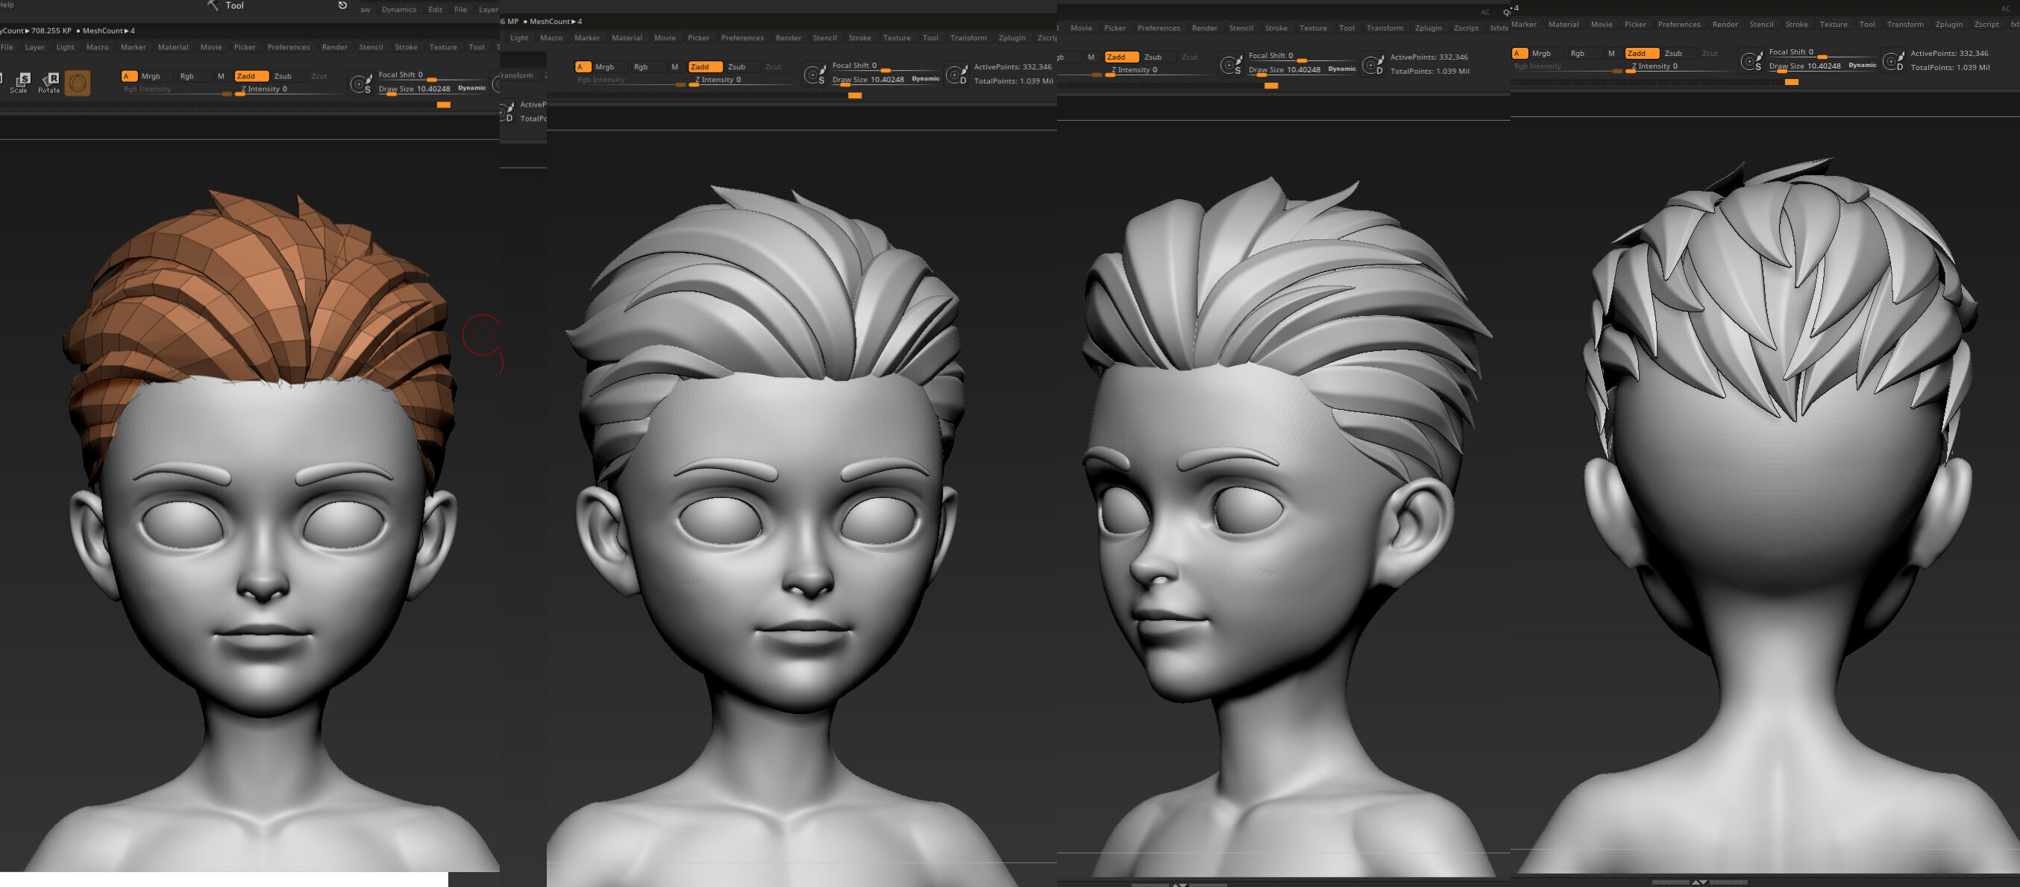Select the Rotate tool in the orange-hair panel
Screen dimensions: 2020x887
[x=49, y=82]
